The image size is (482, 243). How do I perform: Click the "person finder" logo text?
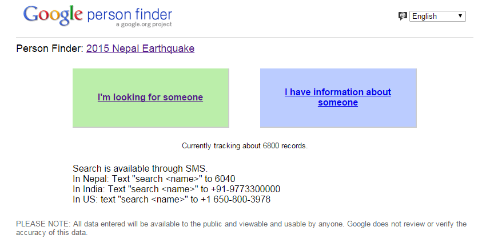coord(129,15)
